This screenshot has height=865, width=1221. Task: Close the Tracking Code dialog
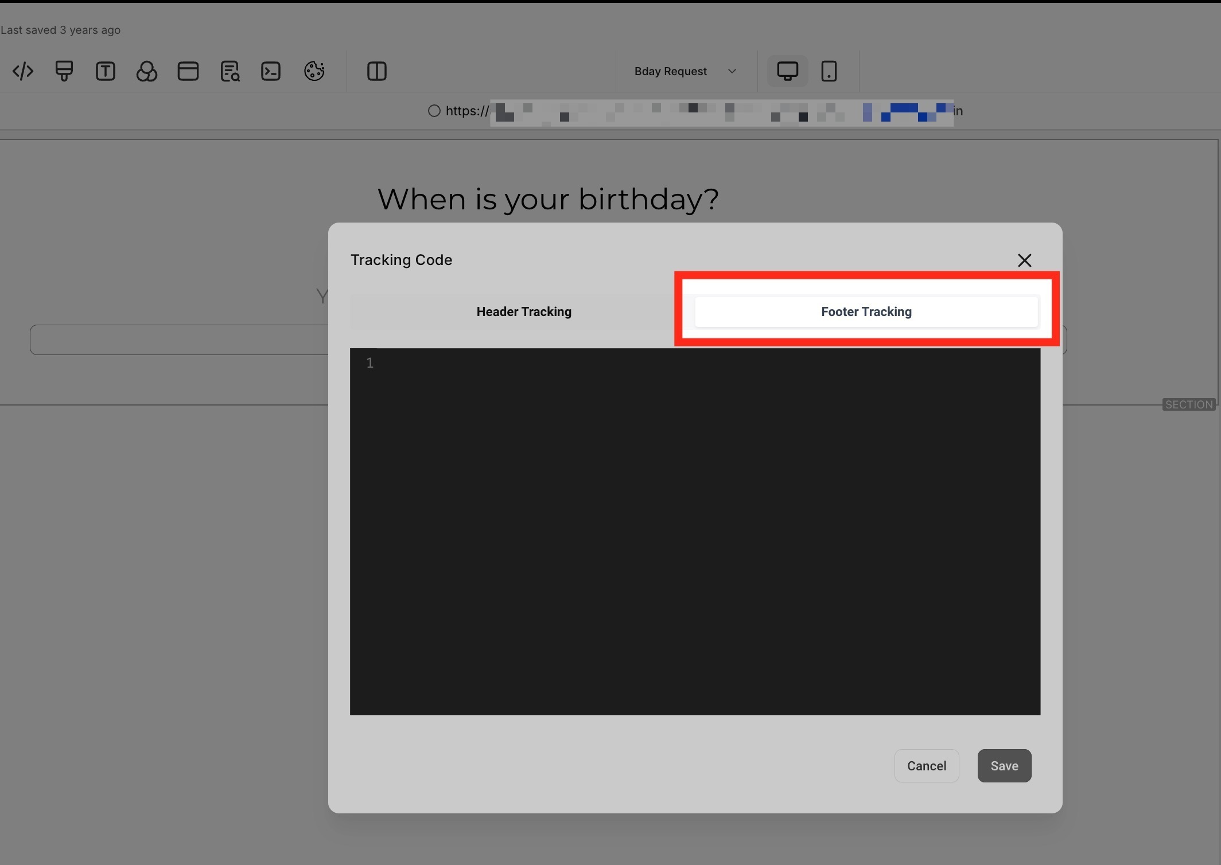click(1024, 260)
